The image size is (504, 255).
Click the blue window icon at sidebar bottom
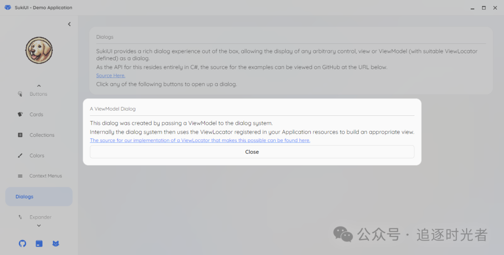[39, 243]
